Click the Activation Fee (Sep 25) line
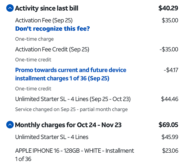 coord(44,20)
